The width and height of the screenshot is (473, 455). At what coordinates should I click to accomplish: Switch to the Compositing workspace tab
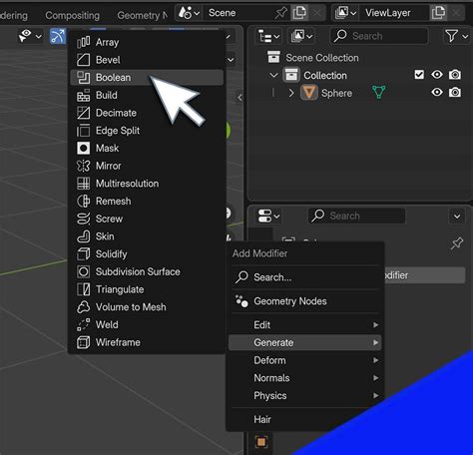(72, 15)
